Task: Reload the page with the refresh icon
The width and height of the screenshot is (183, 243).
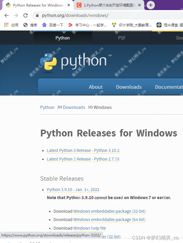Action: coord(25,15)
